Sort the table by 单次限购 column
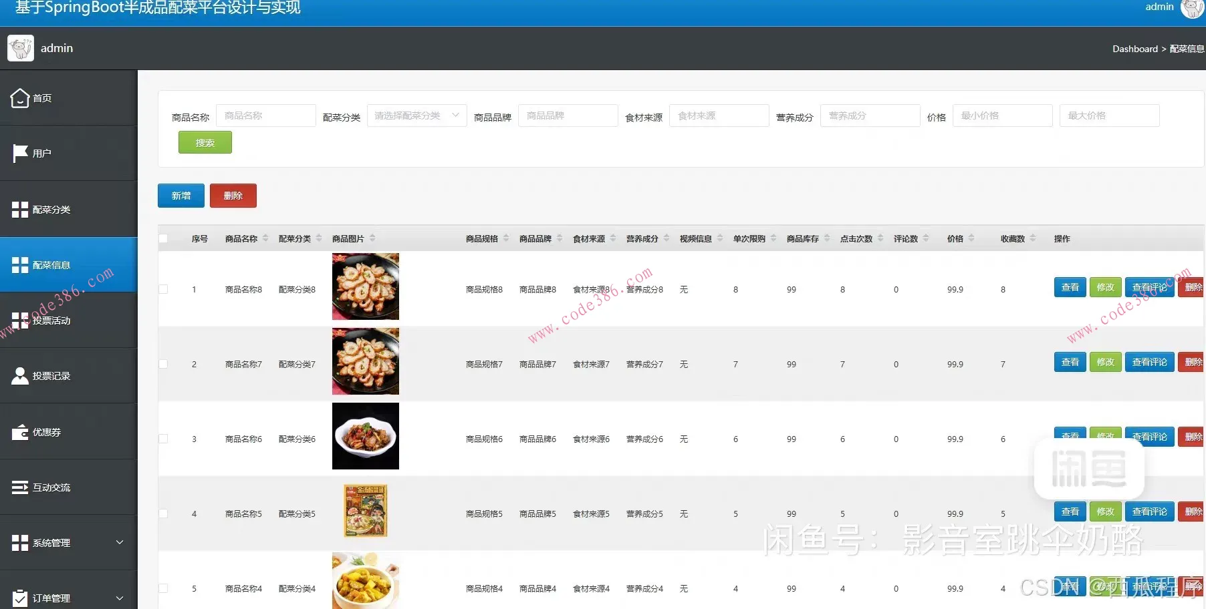This screenshot has width=1206, height=609. tap(773, 238)
